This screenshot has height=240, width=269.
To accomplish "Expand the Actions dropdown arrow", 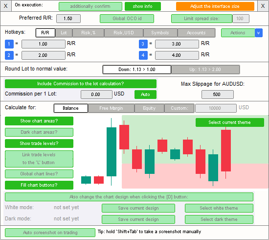I will click(259, 33).
